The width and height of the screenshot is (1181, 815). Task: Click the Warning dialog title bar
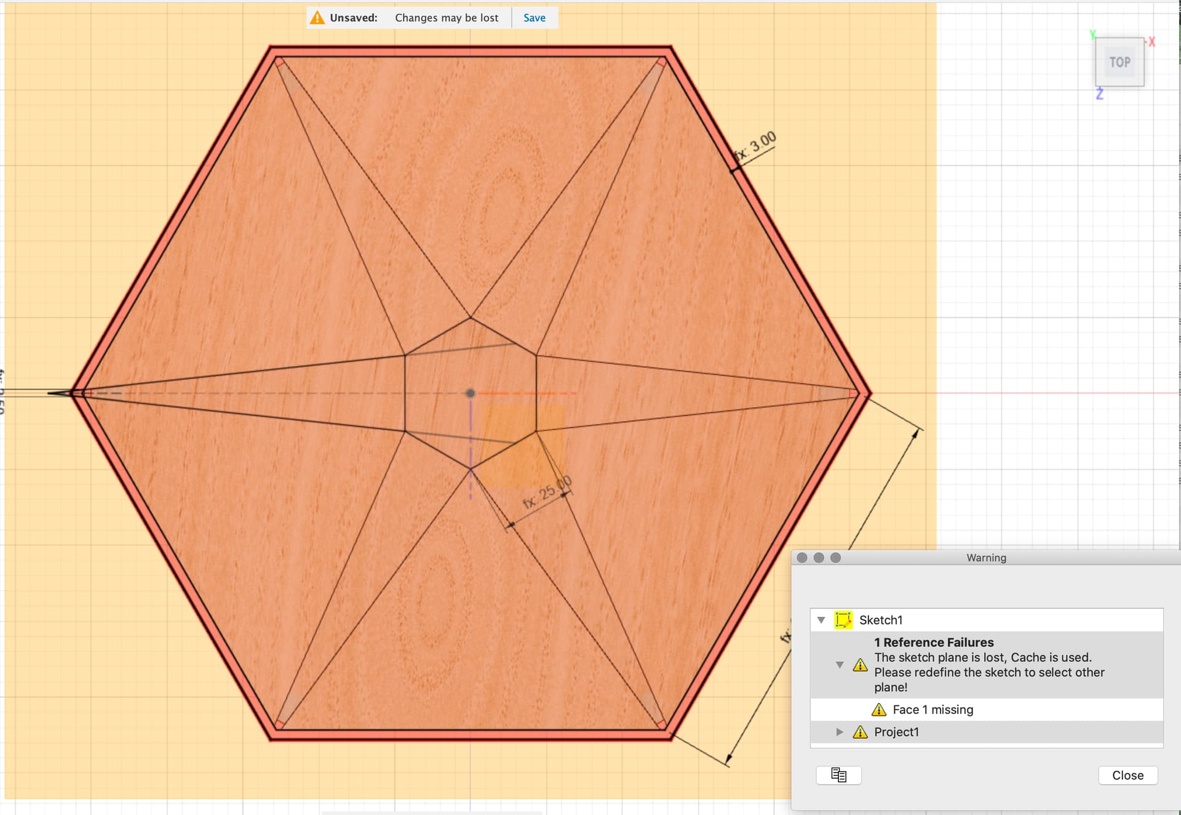986,558
